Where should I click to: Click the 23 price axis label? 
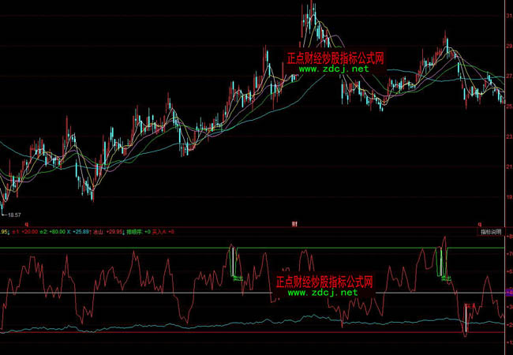pyautogui.click(x=507, y=136)
